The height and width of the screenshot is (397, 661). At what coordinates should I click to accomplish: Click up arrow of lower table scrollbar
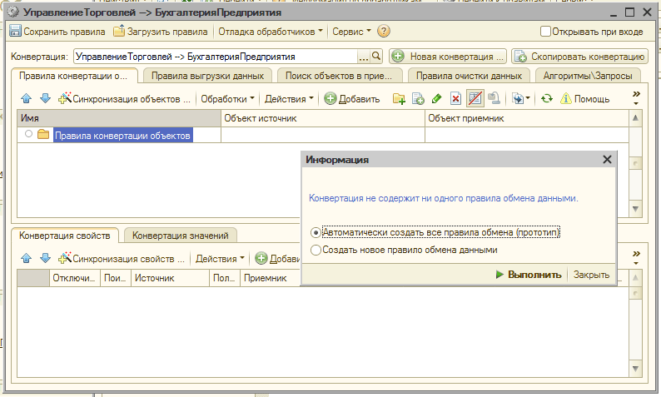tap(635, 278)
